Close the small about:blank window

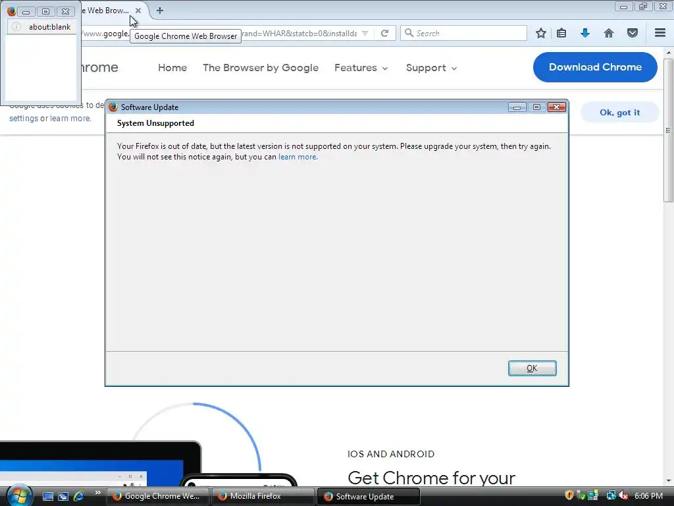coord(65,12)
